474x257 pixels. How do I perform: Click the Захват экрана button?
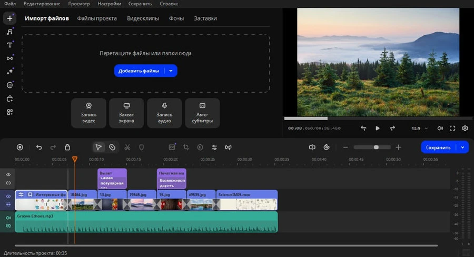point(126,113)
